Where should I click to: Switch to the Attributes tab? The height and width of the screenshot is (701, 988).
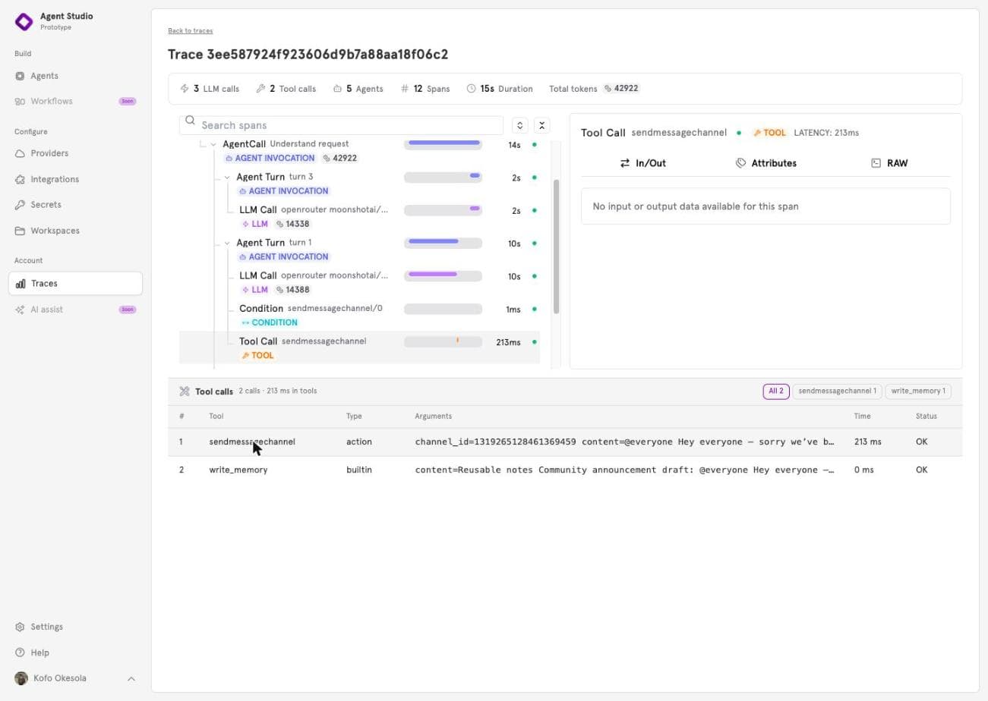pos(765,163)
